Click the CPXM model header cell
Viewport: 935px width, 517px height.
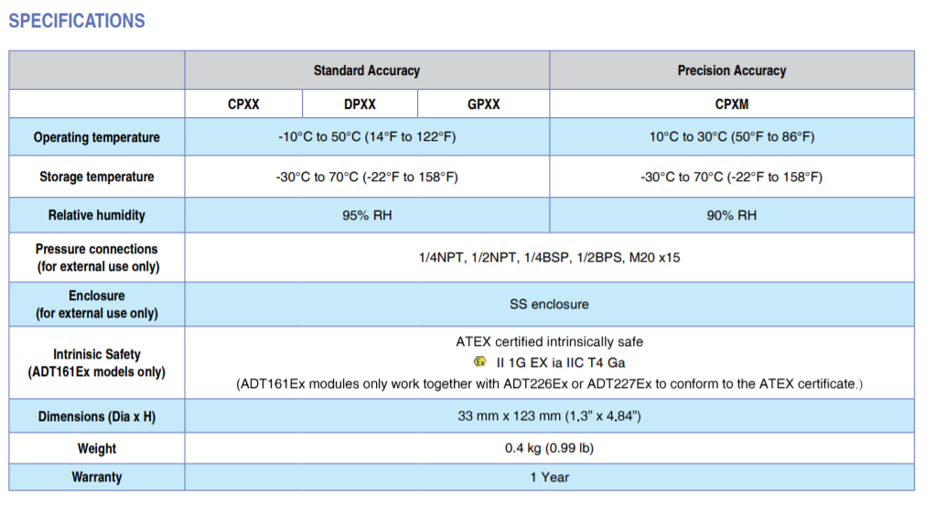732,104
